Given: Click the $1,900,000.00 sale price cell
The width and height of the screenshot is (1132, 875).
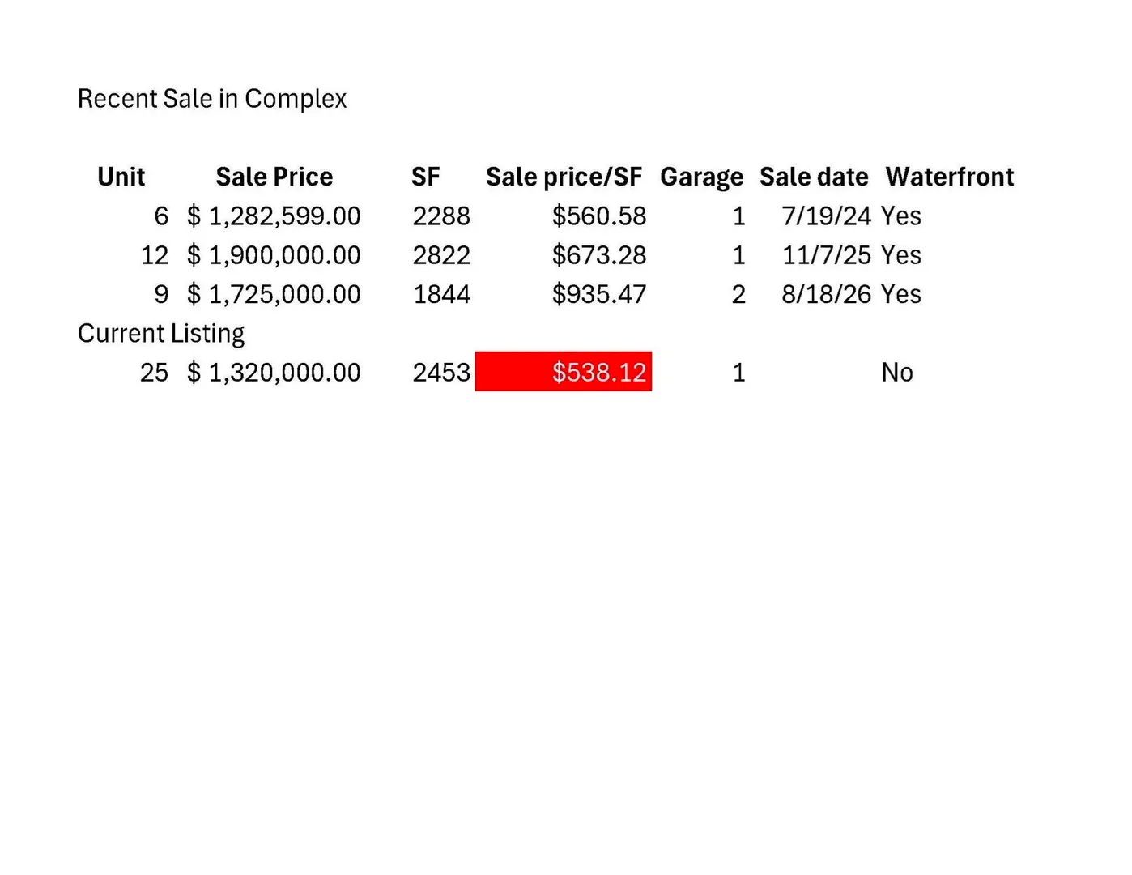Looking at the screenshot, I should tap(274, 255).
